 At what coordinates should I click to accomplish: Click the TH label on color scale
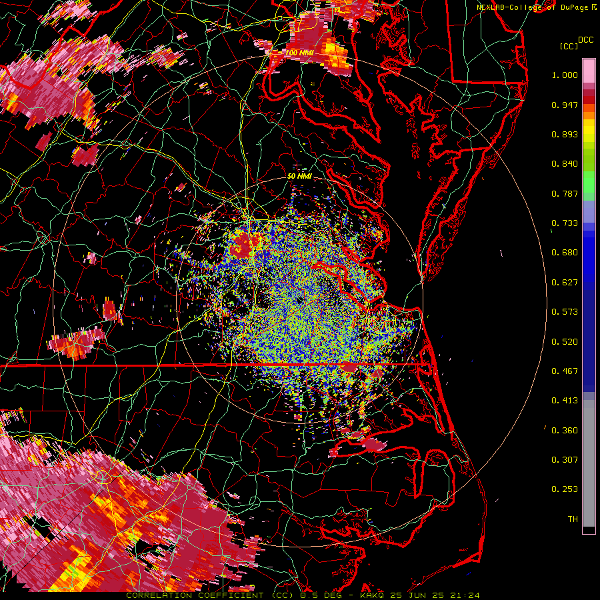click(573, 519)
